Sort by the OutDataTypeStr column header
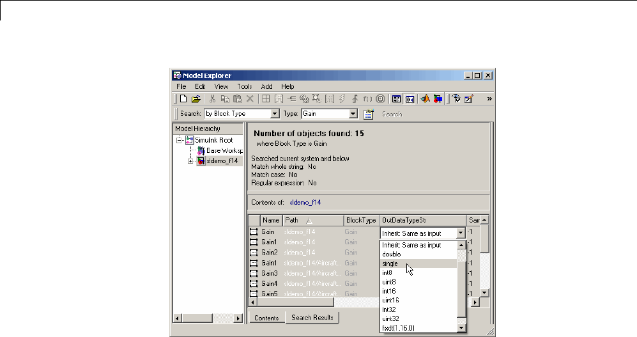The height and width of the screenshot is (337, 637). 422,221
